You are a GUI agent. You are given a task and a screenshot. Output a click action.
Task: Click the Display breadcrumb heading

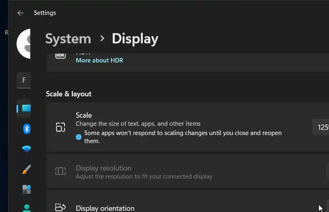tap(135, 39)
